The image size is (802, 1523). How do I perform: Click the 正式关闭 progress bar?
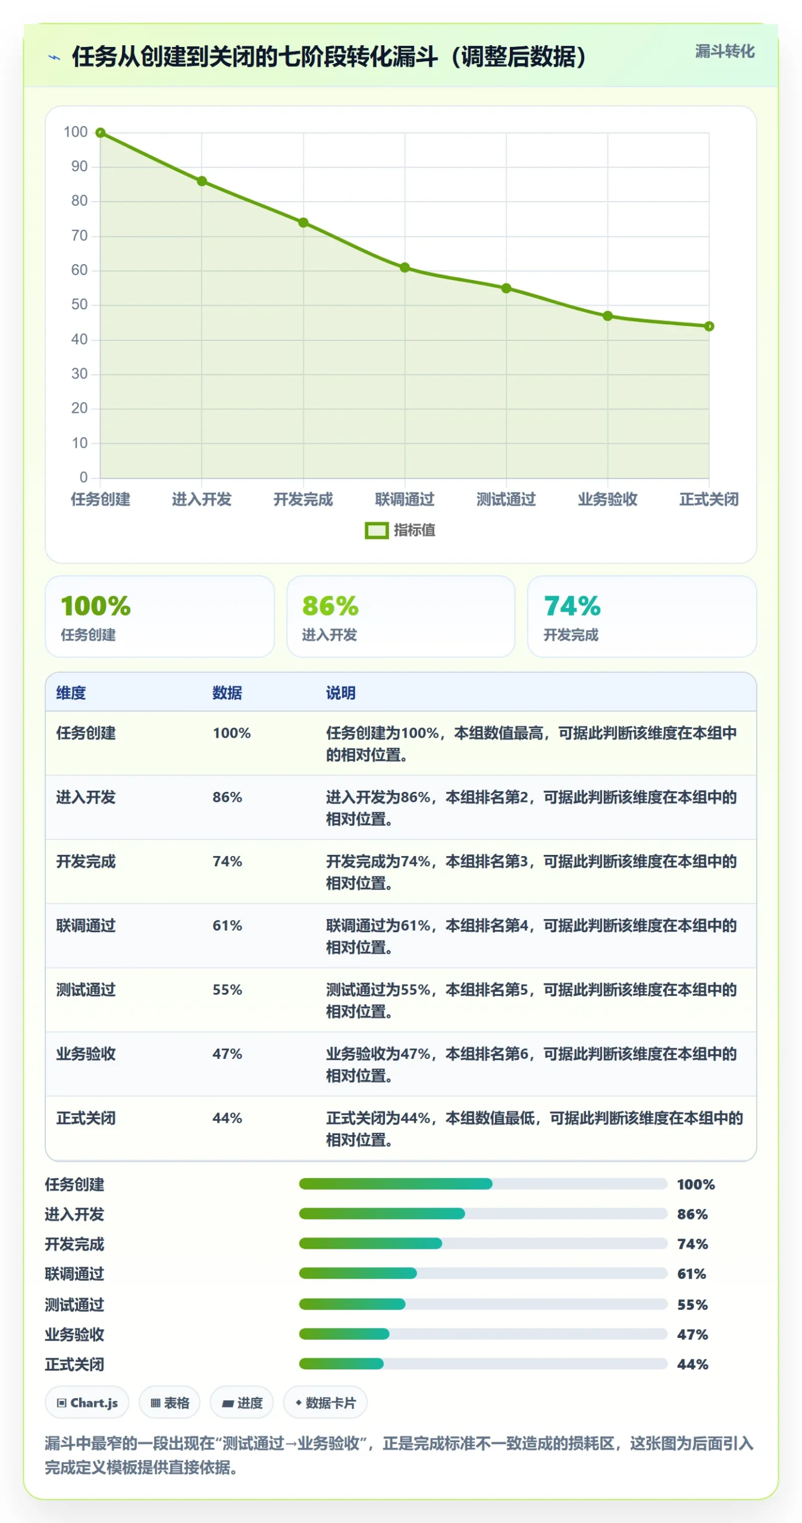coord(483,1364)
